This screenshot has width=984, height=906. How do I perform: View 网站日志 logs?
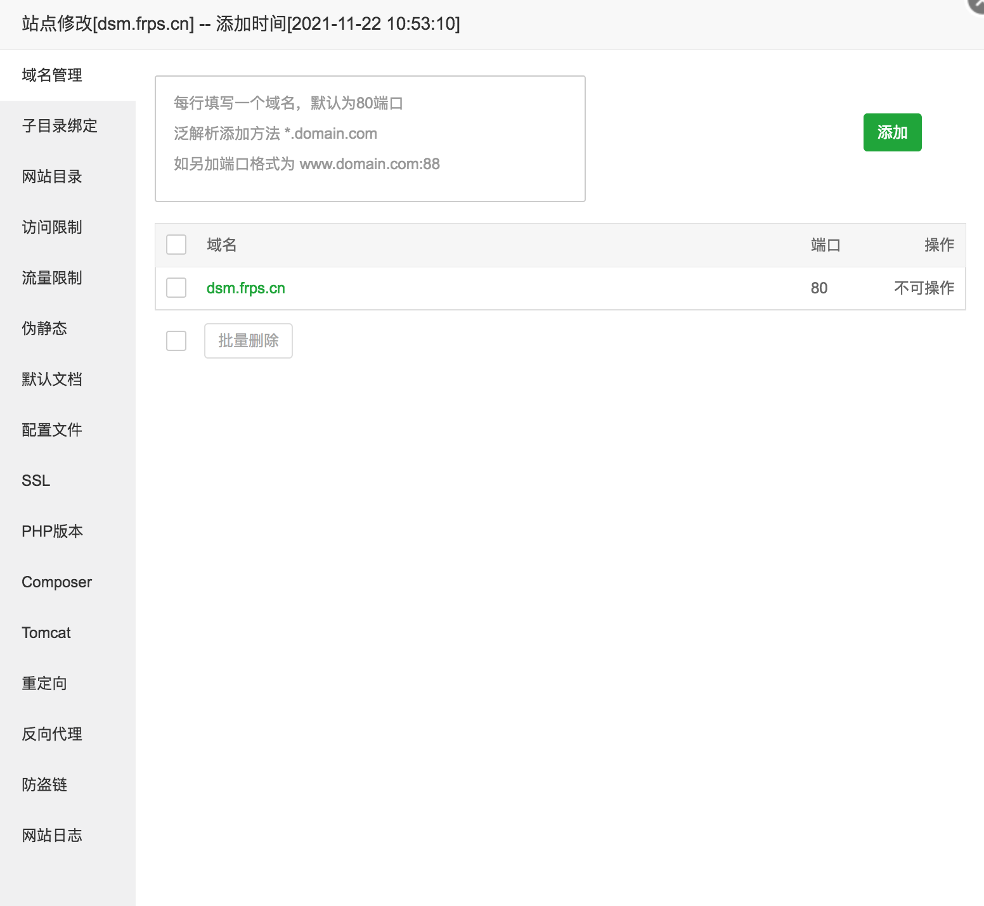click(x=51, y=835)
